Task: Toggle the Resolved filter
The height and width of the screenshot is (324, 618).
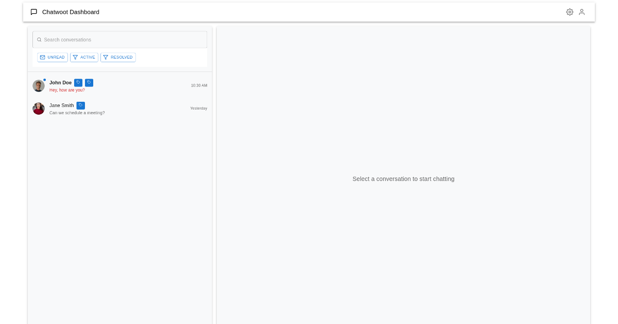Action: pyautogui.click(x=118, y=57)
